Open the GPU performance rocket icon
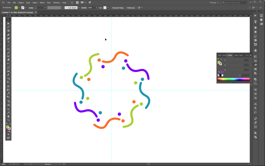Viewport: 265px width, 166px height. click(x=90, y=3)
